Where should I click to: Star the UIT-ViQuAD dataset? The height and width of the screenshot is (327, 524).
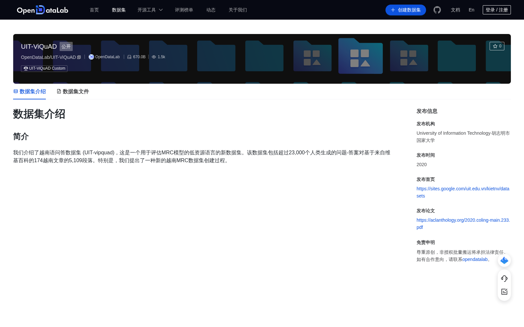point(497,46)
